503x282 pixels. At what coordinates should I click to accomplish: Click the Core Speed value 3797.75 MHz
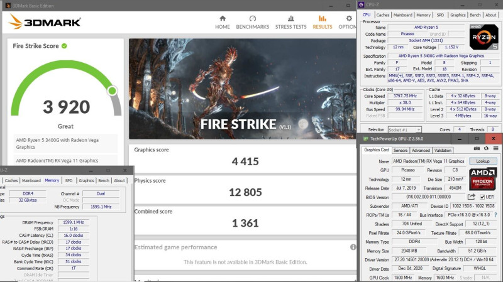click(x=405, y=96)
